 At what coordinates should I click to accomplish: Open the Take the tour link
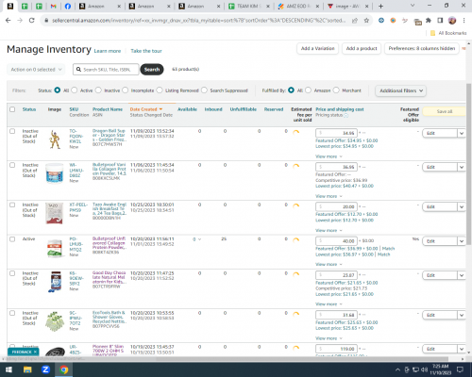click(x=146, y=51)
